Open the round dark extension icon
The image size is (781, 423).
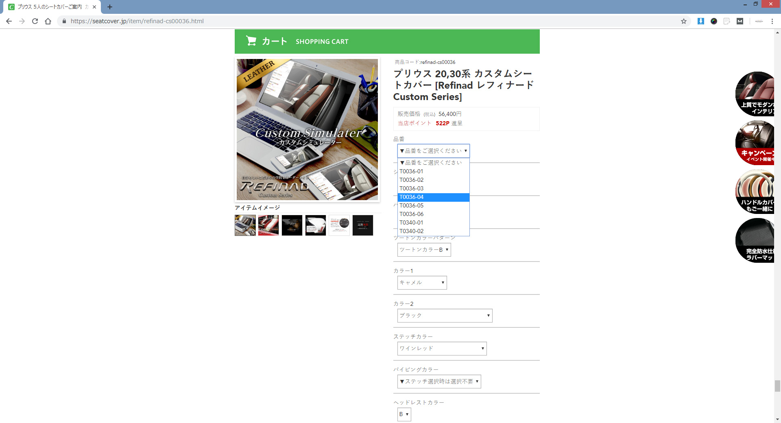click(714, 21)
